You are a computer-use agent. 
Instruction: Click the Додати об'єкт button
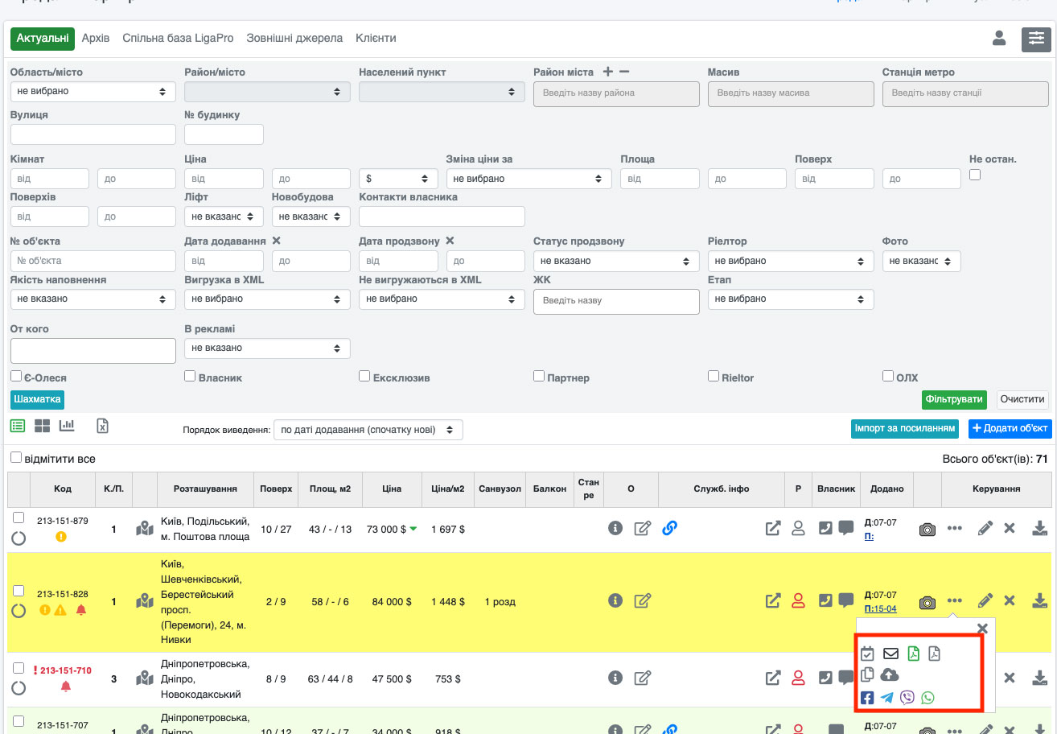pos(1010,428)
